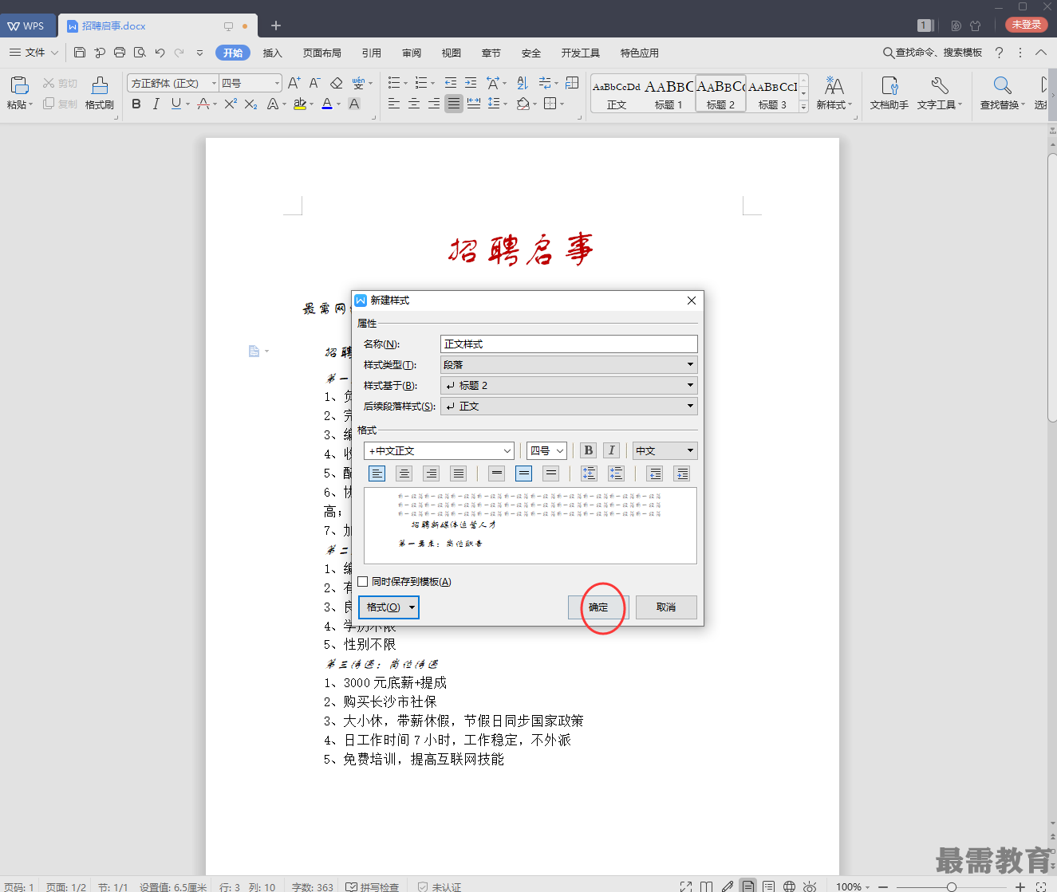This screenshot has height=892, width=1057.
Task: Click the Format Painter (格式刷) tool
Action: tap(100, 93)
